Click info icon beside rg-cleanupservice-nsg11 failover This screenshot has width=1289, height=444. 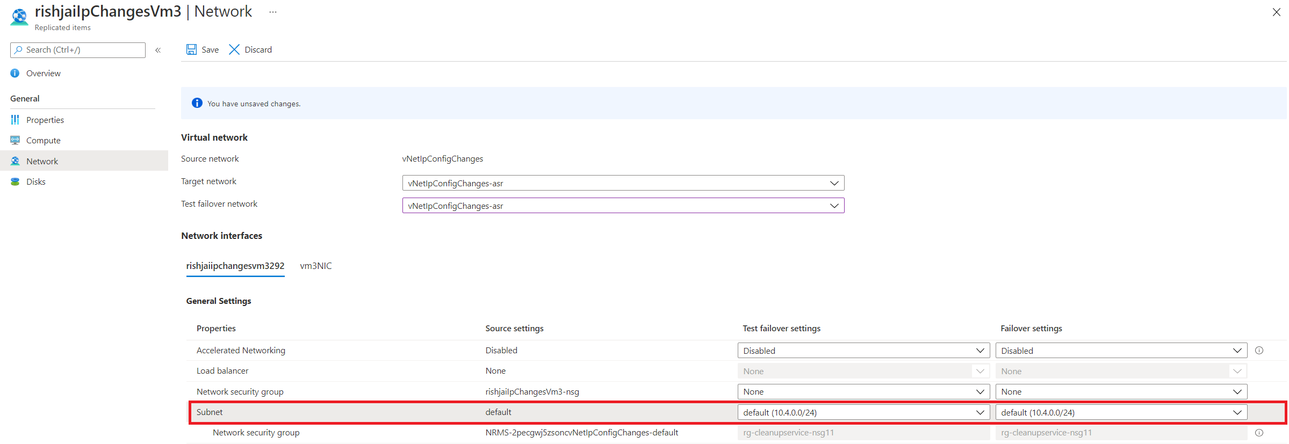point(1259,433)
